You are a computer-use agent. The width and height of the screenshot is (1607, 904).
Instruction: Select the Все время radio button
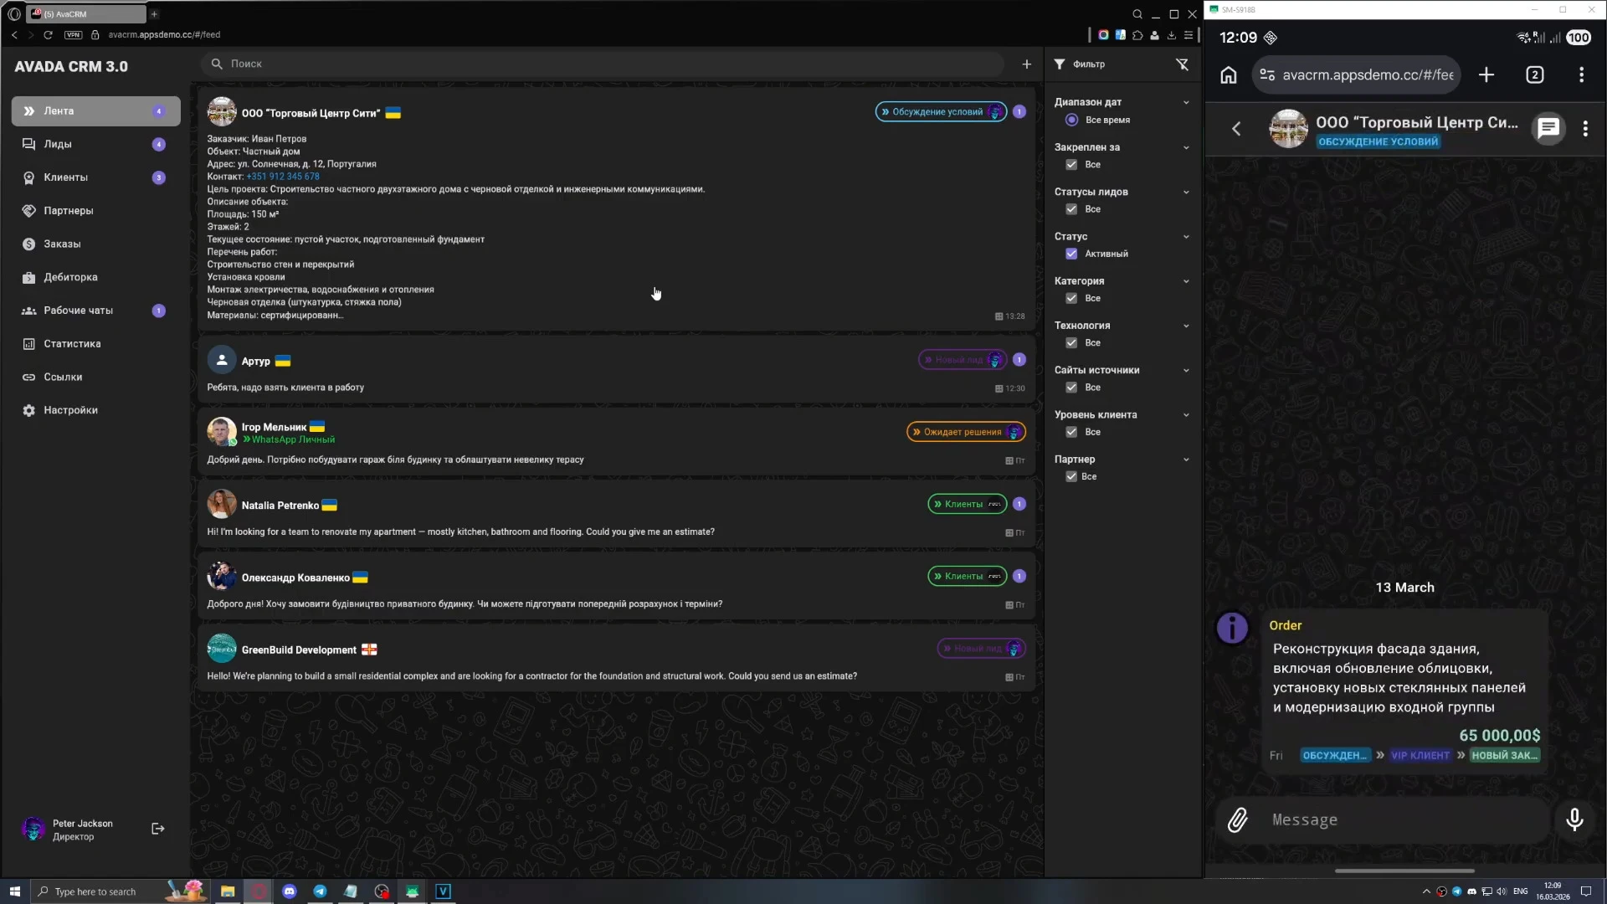tap(1071, 120)
